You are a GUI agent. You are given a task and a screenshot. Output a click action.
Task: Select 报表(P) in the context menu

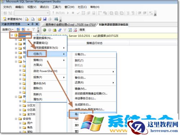pos(47,77)
